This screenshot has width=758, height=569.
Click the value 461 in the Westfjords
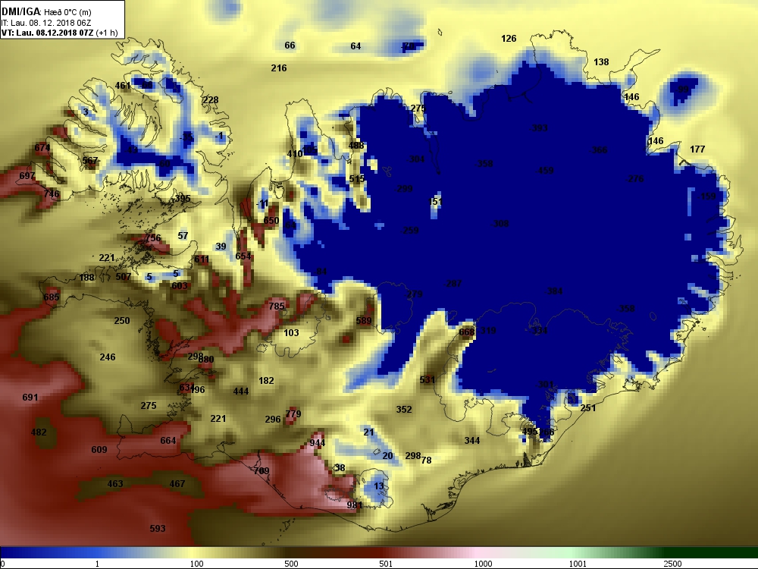point(122,86)
